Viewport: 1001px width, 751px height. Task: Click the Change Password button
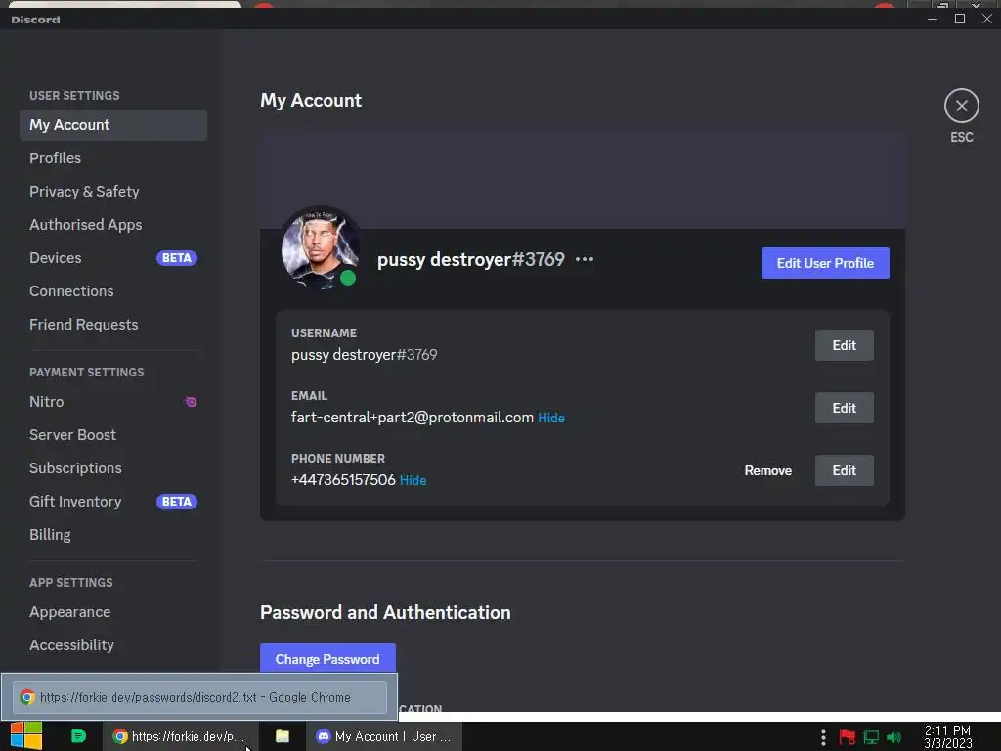[x=327, y=659]
